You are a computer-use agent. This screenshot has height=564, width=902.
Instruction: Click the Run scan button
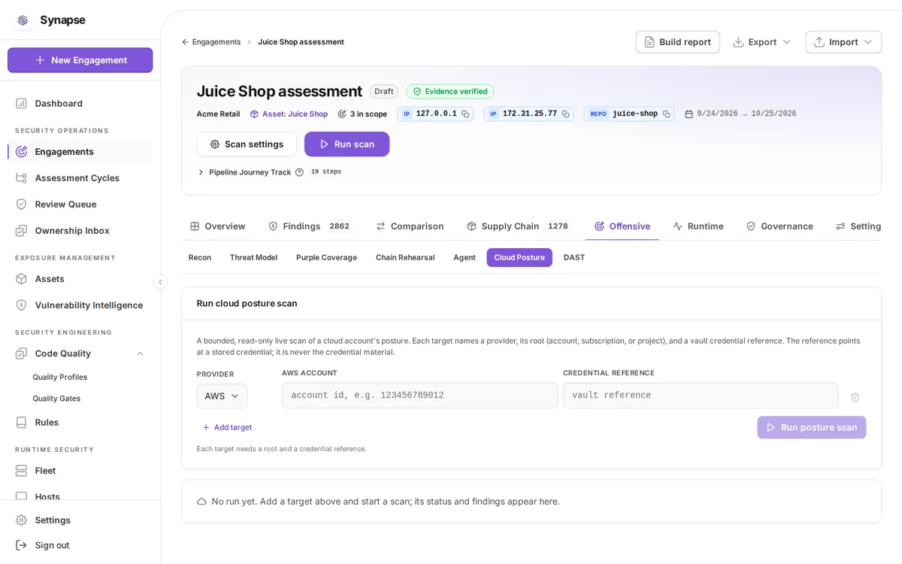347,144
